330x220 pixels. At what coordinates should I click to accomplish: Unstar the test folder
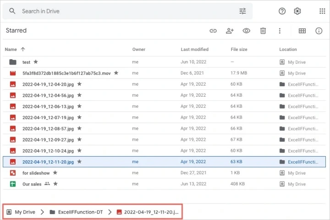click(36, 62)
